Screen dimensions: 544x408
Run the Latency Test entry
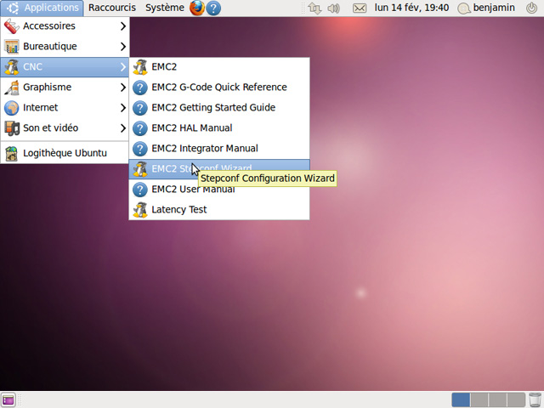point(219,210)
